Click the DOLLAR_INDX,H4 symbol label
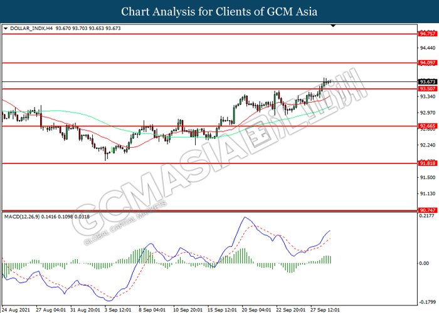This screenshot has width=439, height=313. (31, 28)
